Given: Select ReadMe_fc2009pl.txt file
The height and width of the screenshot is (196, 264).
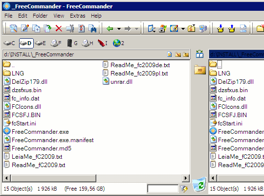Looking at the screenshot, I should coord(135,73).
